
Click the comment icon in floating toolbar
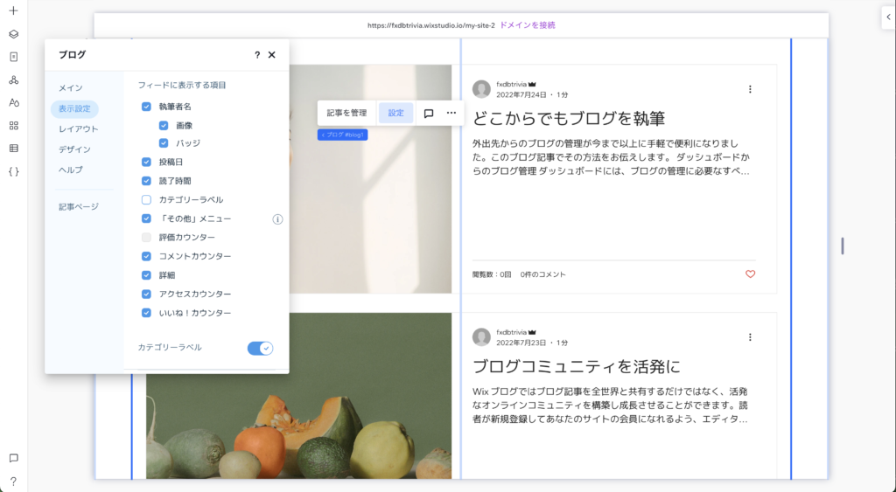(x=429, y=113)
